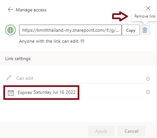
Task: Click the green globe link-type icon
Action: [11, 30]
